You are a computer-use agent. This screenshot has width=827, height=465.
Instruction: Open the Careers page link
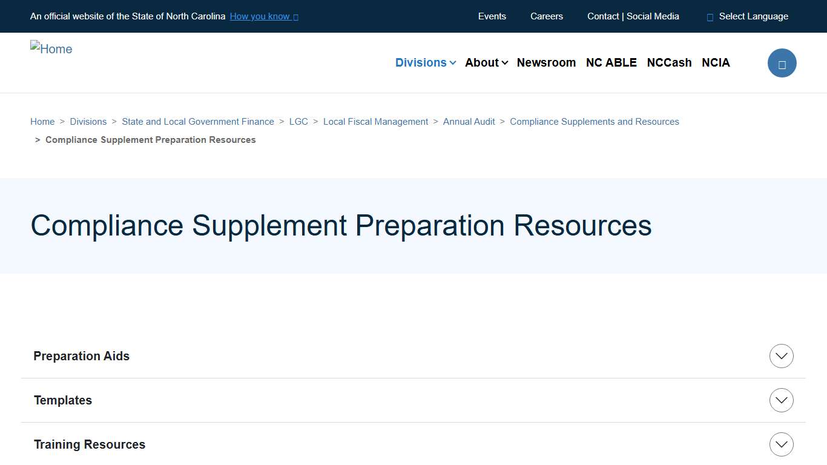click(546, 16)
